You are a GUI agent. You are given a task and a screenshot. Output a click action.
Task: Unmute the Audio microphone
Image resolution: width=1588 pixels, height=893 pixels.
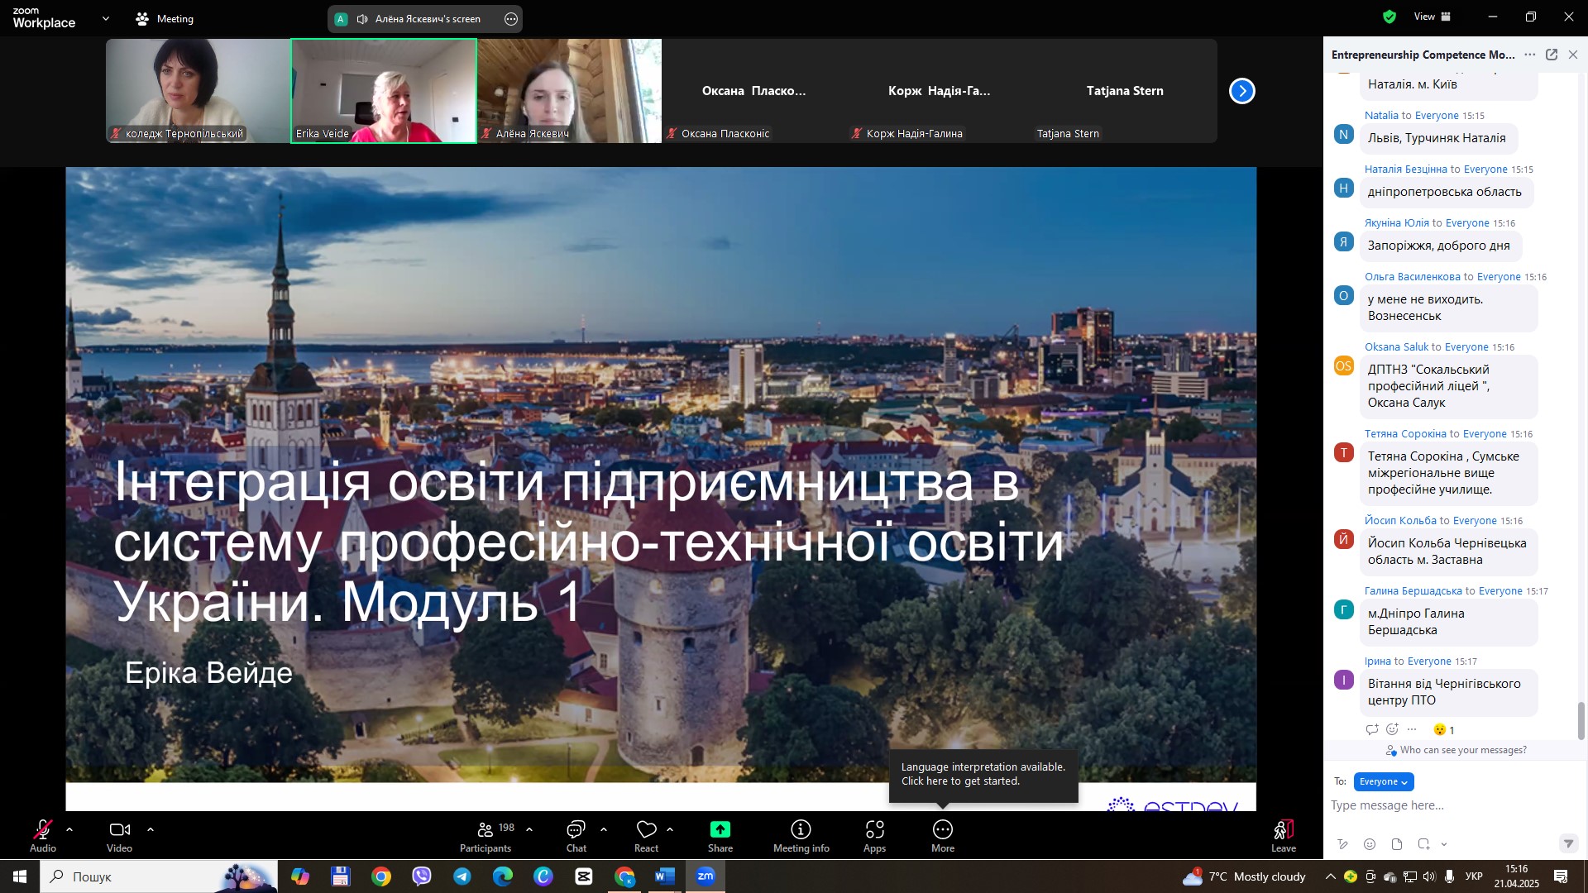pos(43,829)
